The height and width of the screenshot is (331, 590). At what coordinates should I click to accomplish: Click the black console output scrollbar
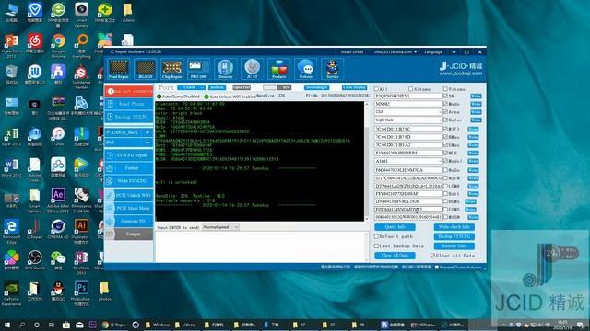tap(367, 162)
